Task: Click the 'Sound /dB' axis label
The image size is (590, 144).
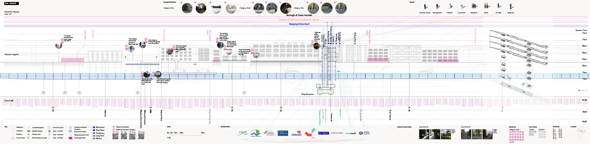Action: [x=9, y=100]
